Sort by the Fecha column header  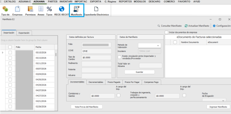[44, 47]
